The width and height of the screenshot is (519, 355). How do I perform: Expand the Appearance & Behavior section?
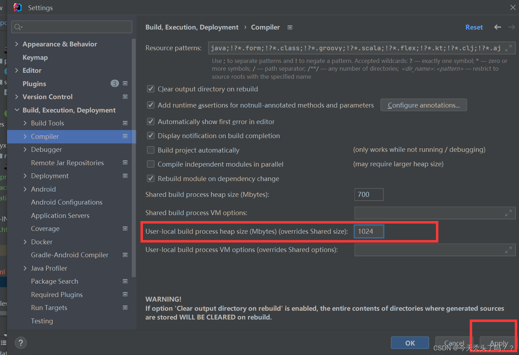pyautogui.click(x=17, y=44)
